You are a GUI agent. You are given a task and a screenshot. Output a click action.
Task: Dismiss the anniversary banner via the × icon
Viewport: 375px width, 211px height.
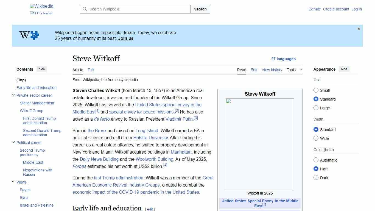point(359,29)
